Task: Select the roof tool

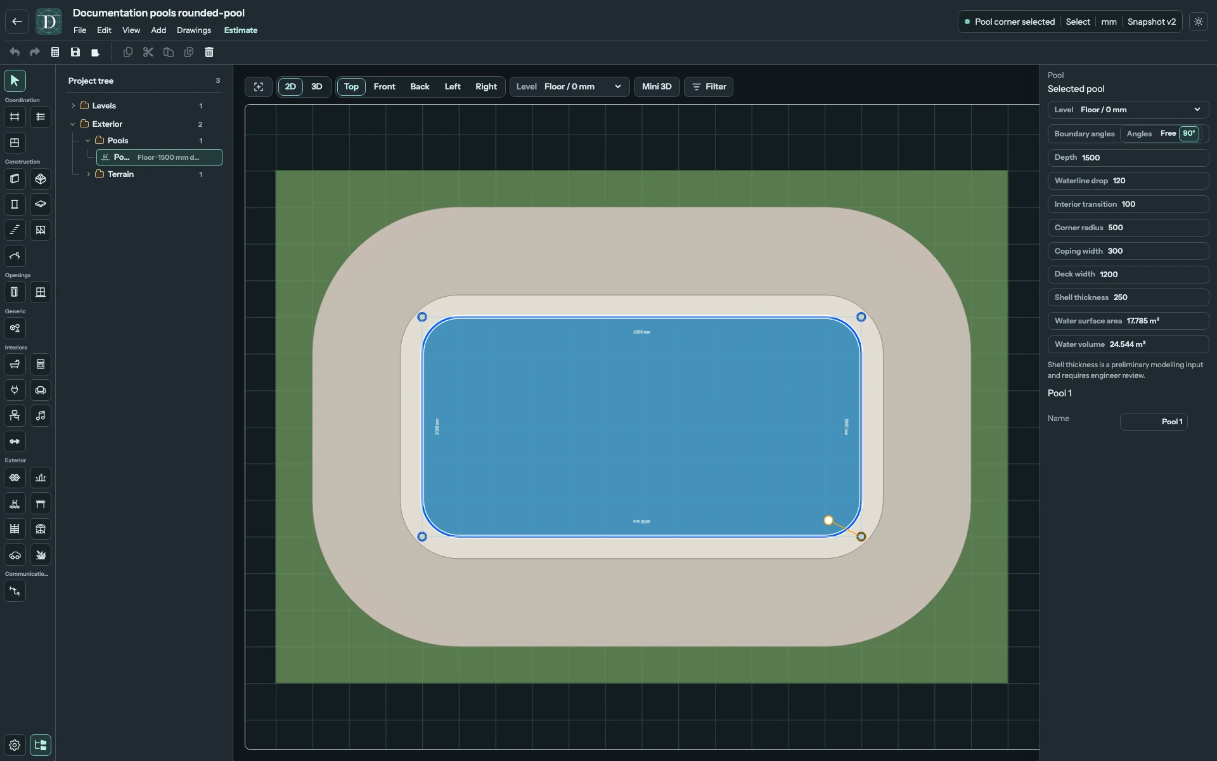Action: (15, 256)
